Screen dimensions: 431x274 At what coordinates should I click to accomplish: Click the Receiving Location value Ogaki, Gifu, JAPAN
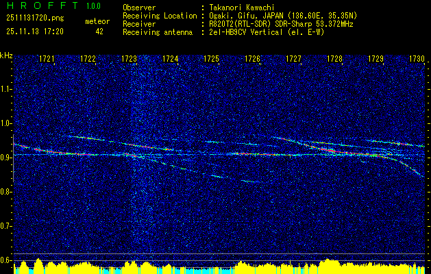click(248, 16)
